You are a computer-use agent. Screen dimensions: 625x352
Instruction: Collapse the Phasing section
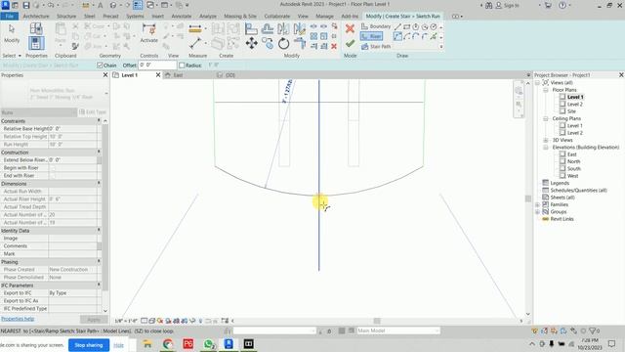tap(99, 261)
